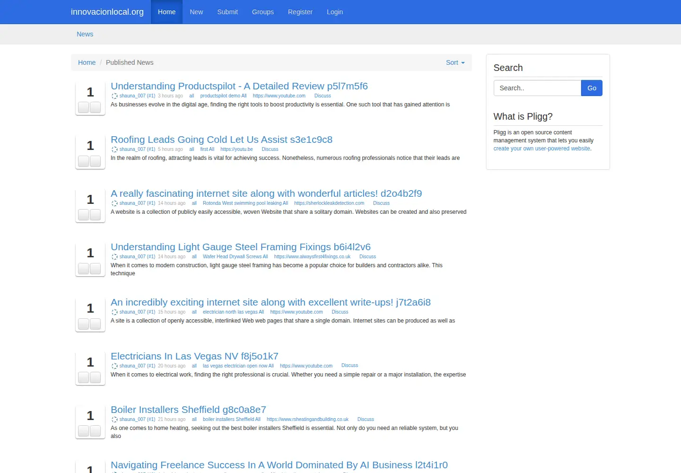The height and width of the screenshot is (473, 681).
Task: Open the Login page
Action: (335, 12)
